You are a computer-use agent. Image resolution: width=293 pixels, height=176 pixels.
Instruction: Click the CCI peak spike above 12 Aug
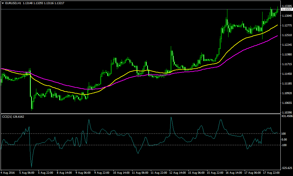(x=171, y=117)
